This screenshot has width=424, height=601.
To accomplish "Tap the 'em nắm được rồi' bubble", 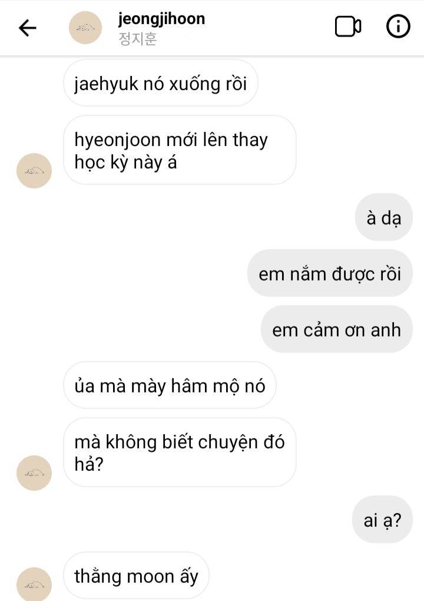I will [330, 273].
